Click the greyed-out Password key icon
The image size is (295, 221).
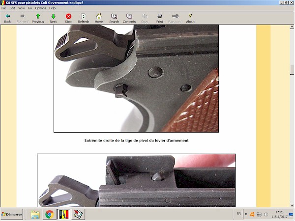click(x=175, y=19)
